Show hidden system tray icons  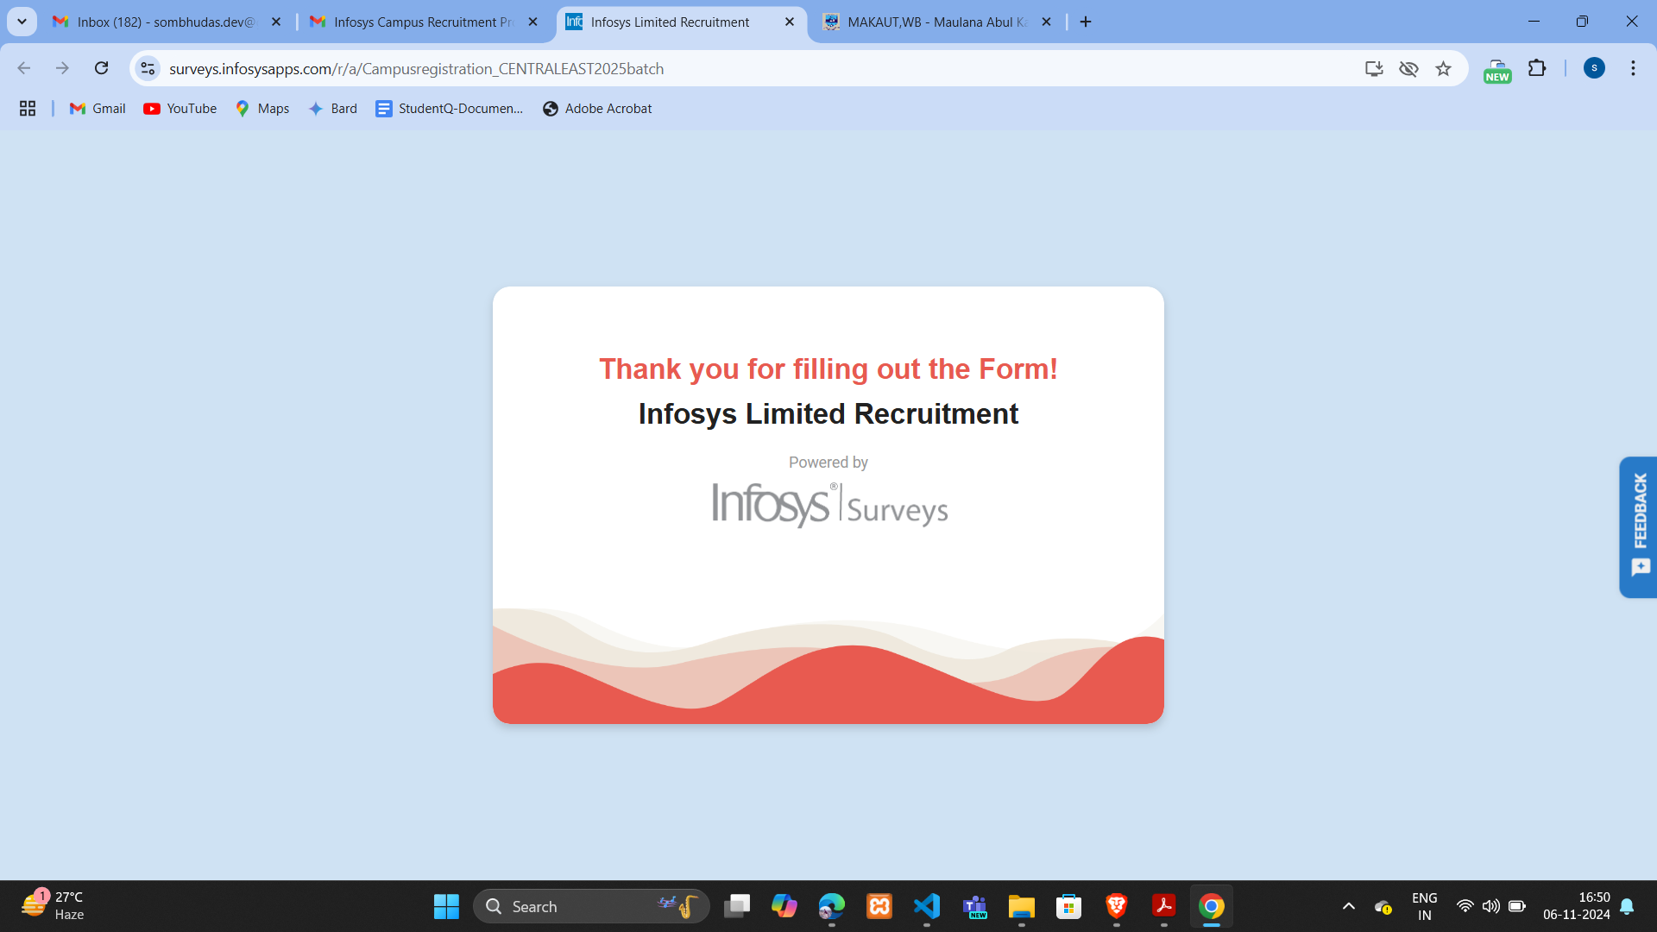click(x=1349, y=906)
